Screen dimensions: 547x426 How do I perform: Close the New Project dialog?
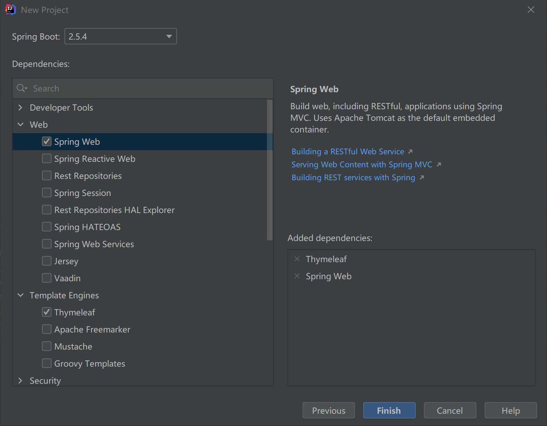(x=531, y=10)
